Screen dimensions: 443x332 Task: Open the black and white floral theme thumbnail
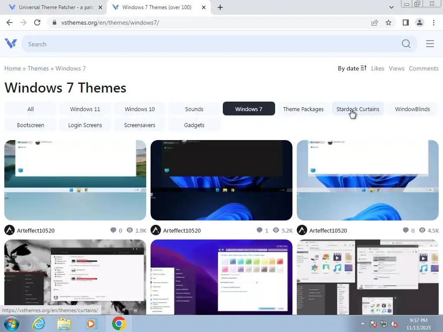point(75,277)
